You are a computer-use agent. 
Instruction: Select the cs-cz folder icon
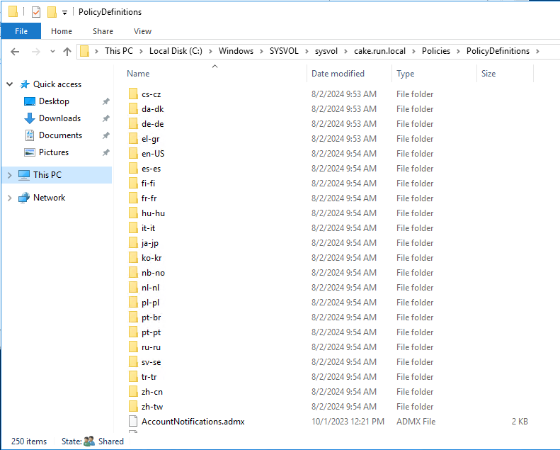click(x=133, y=94)
